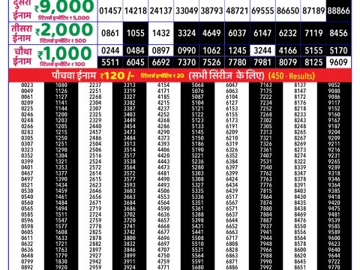
Task: Select fifth prize number "4373"
Action: (163, 138)
